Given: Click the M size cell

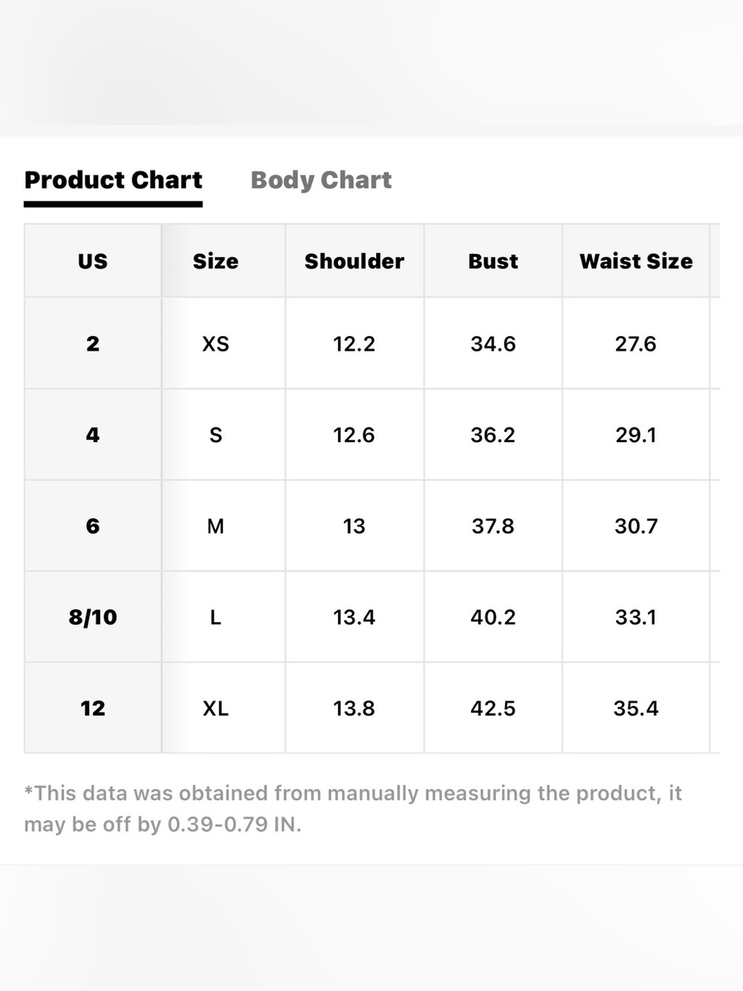Looking at the screenshot, I should tap(215, 526).
